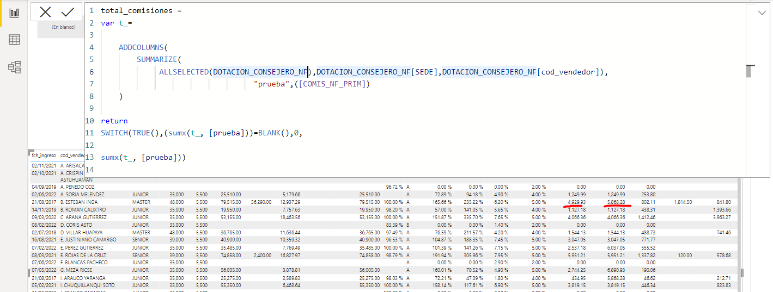This screenshot has height=292, width=773.
Task: Click the percentage 235.22 %
Action: tap(473, 202)
